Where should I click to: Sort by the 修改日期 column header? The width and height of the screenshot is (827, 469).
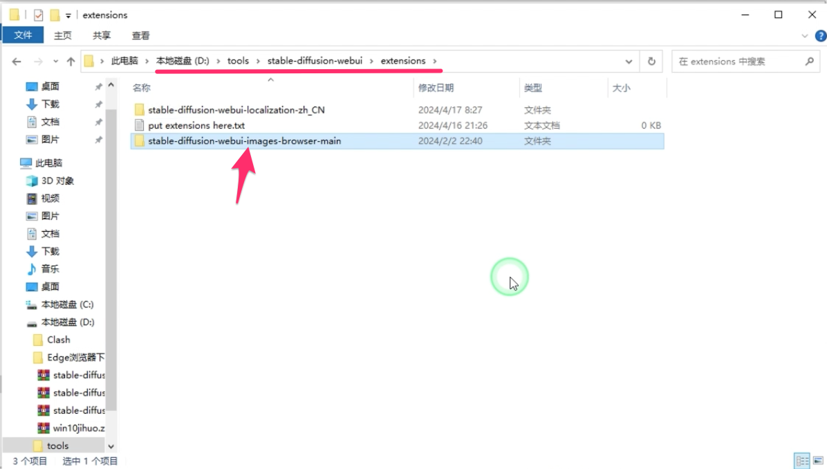[436, 88]
